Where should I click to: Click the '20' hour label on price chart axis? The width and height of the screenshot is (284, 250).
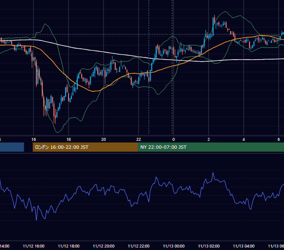[104, 140]
